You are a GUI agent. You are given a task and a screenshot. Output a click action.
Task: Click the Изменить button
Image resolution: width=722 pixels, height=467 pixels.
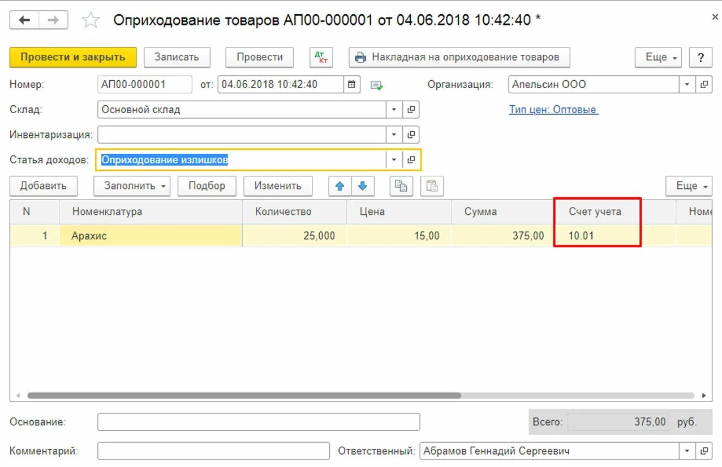coord(278,186)
